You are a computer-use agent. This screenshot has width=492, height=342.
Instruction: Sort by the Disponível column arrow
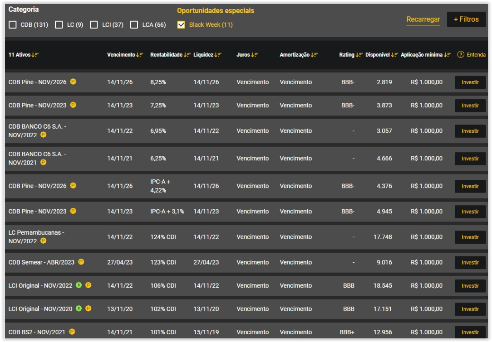tap(394, 55)
